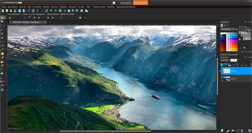Click the zoom in magnifier in toolbar
This screenshot has height=133, width=252.
point(77,11)
